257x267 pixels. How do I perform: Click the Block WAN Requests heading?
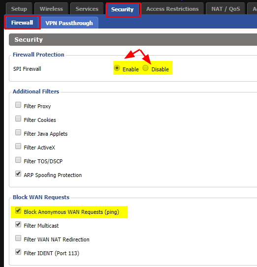coord(41,197)
